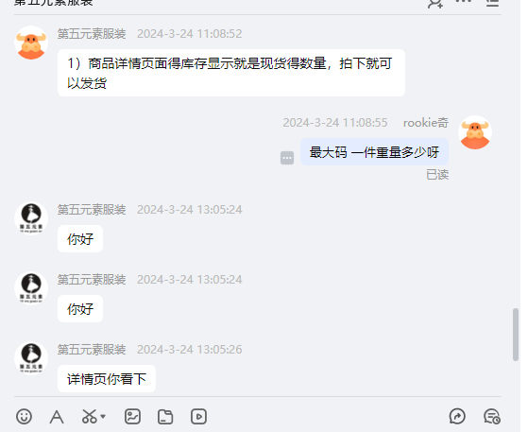Open rookie奇 orange bull avatar
The height and width of the screenshot is (432, 528).
coord(475,132)
